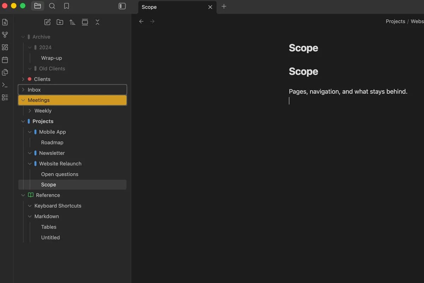
Task: Click the line 'Pages, navigation, and what stays behind.'
Action: pyautogui.click(x=348, y=92)
